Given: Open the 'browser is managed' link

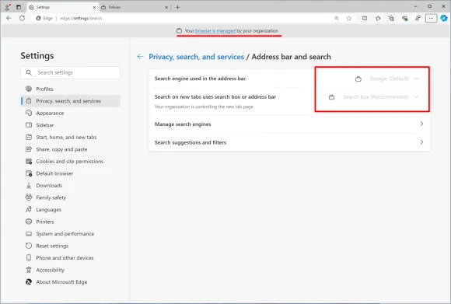Looking at the screenshot, I should coord(215,31).
